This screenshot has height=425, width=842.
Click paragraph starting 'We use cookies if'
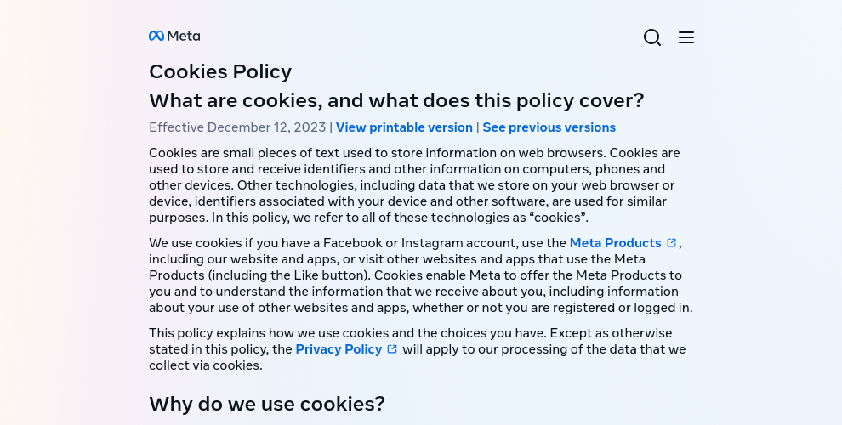[421, 275]
